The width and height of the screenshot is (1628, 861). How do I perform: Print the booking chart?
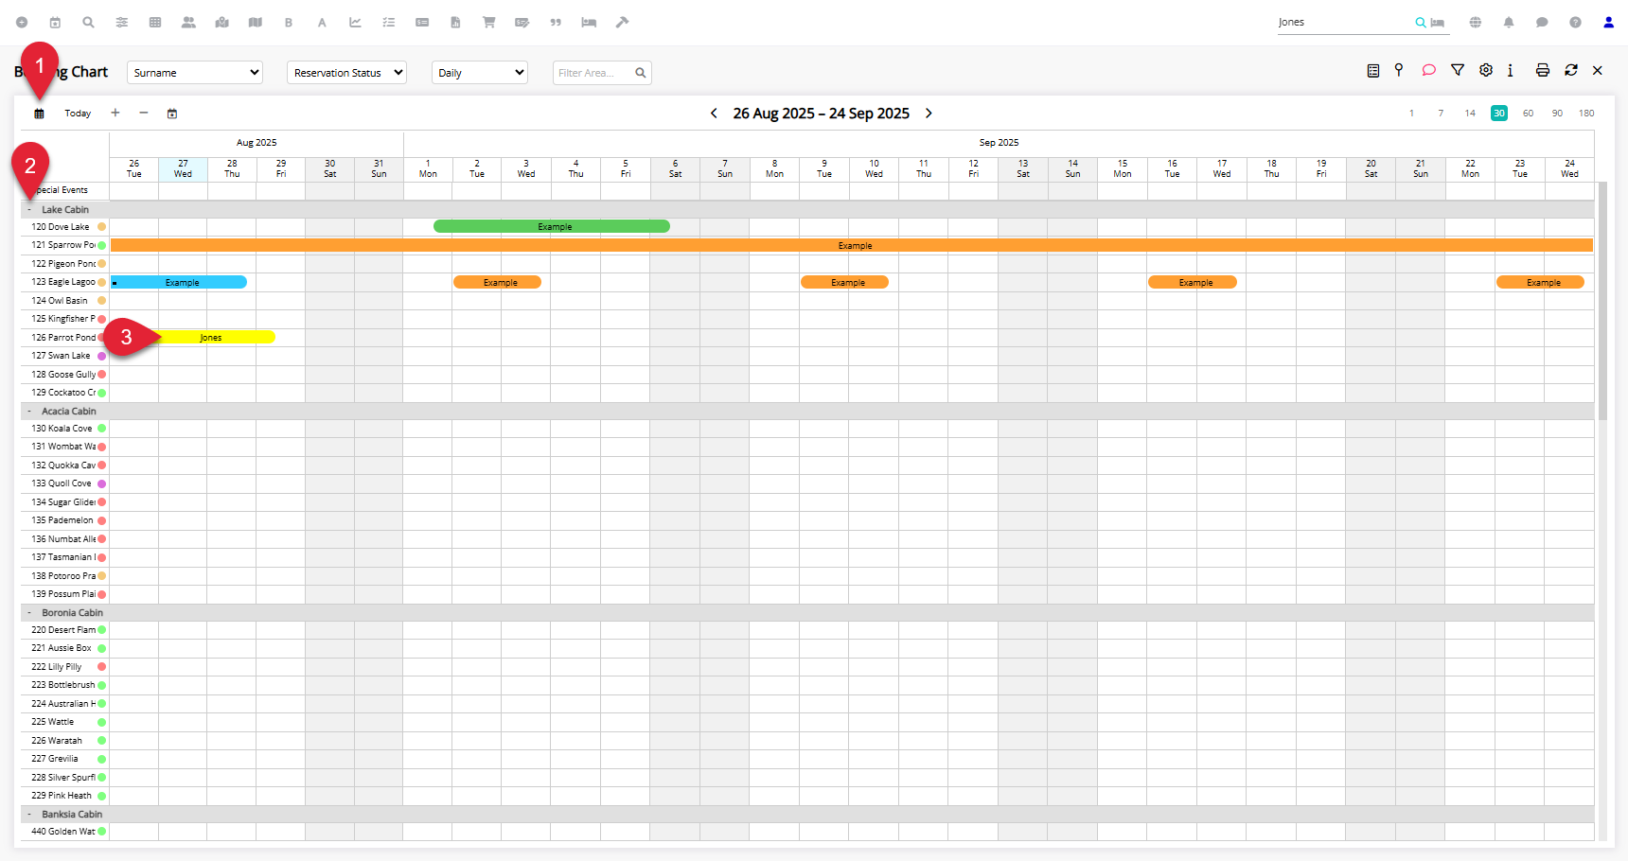1543,70
